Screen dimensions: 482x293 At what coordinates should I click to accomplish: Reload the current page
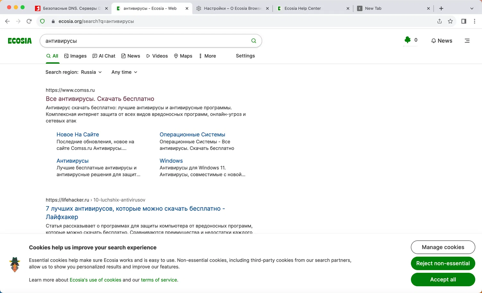tap(29, 21)
